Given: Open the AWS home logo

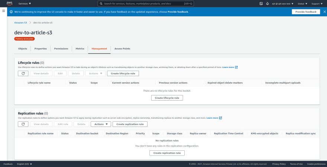Looking at the screenshot, I should click(x=9, y=3).
